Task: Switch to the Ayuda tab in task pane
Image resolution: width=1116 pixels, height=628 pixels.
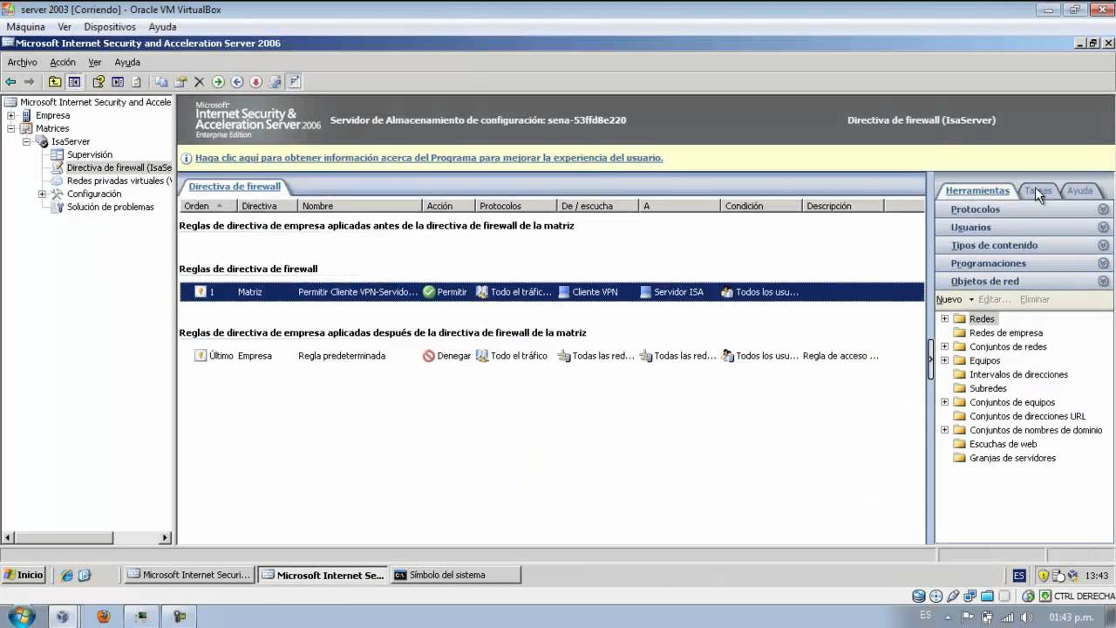Action: tap(1080, 190)
